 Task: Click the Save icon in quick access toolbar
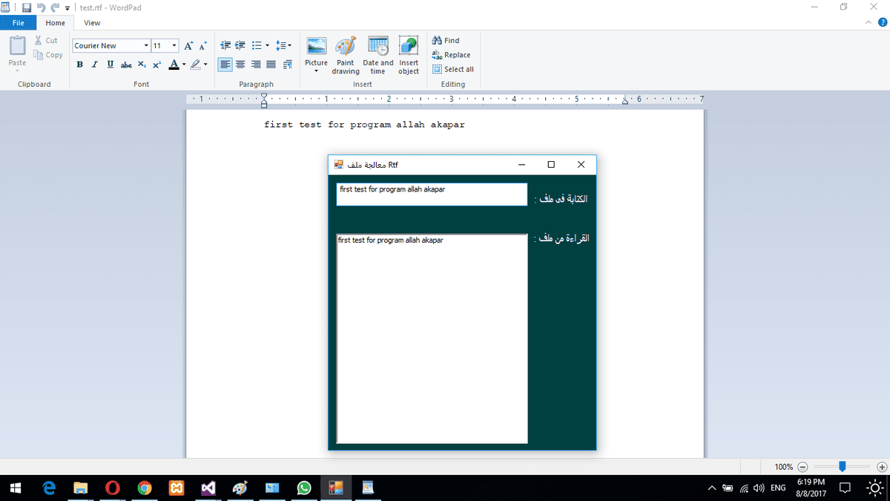click(27, 7)
